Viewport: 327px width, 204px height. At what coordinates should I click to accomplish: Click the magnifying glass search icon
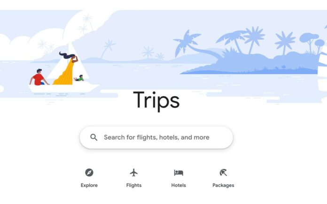[94, 137]
